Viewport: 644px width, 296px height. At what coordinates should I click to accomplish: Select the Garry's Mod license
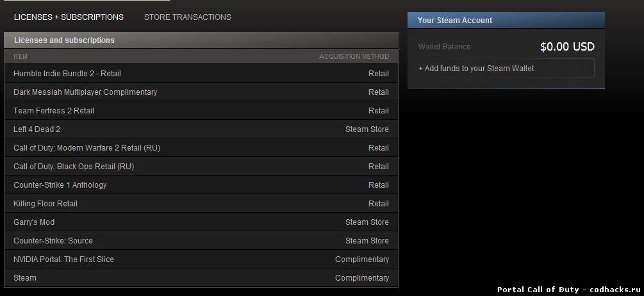(201, 222)
